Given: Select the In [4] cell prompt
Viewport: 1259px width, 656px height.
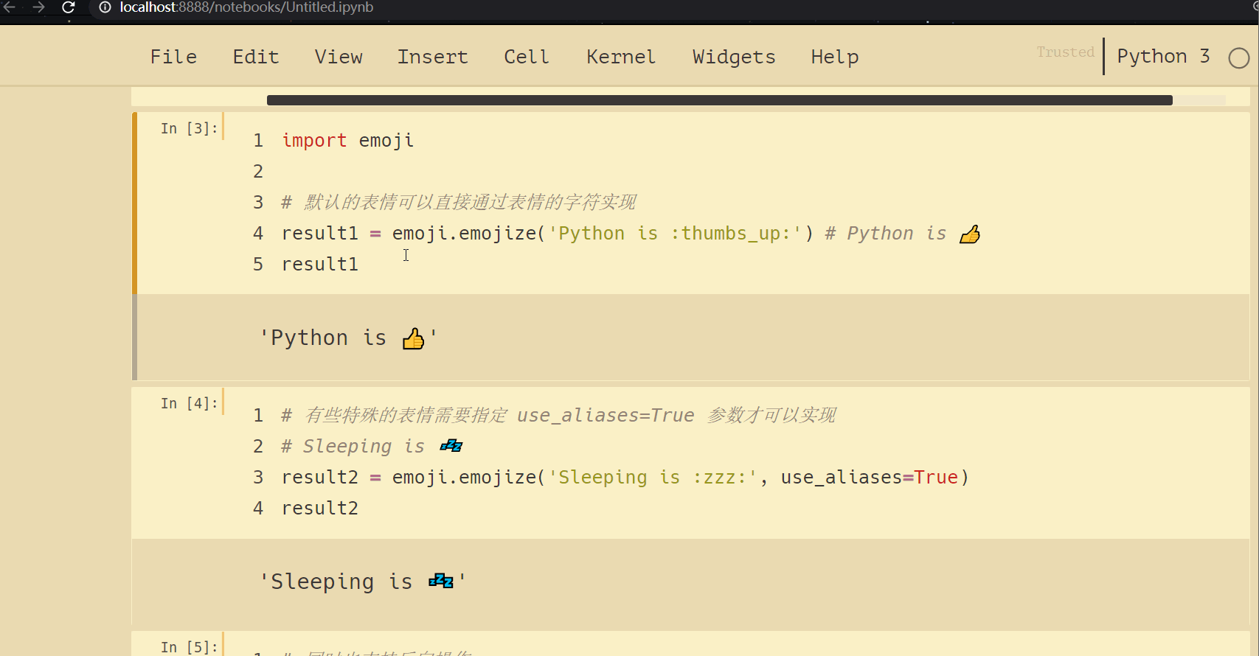Looking at the screenshot, I should pos(190,403).
